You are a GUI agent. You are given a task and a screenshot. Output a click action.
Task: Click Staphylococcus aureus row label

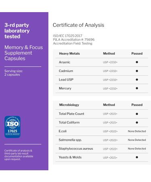(x=76, y=148)
